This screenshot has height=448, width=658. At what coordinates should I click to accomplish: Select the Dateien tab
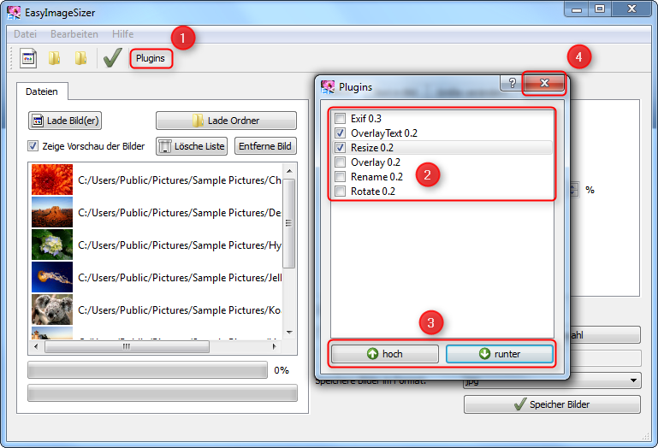(x=42, y=91)
